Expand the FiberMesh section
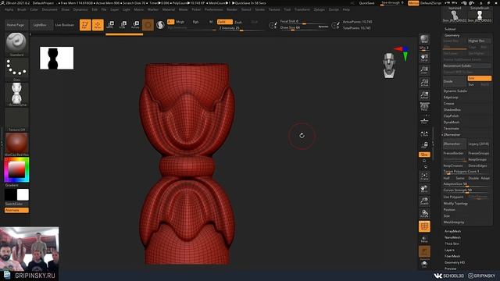 tap(452, 256)
